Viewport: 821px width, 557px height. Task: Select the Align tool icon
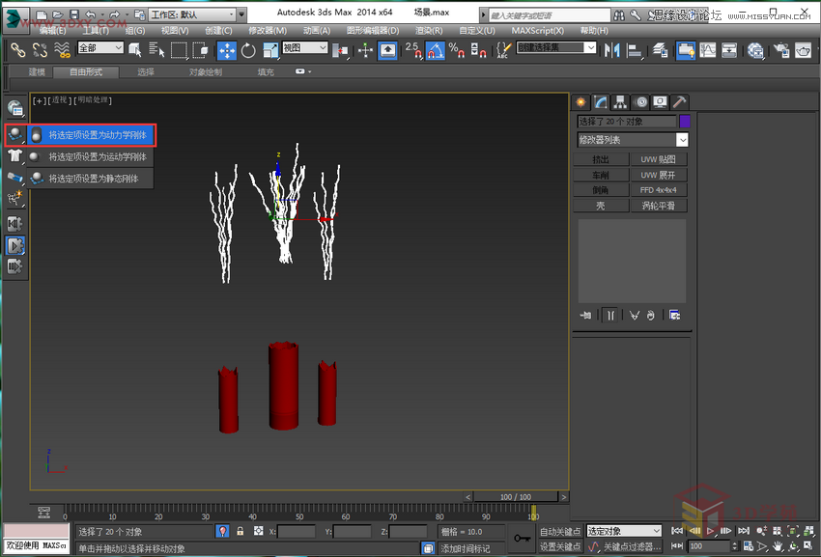634,50
